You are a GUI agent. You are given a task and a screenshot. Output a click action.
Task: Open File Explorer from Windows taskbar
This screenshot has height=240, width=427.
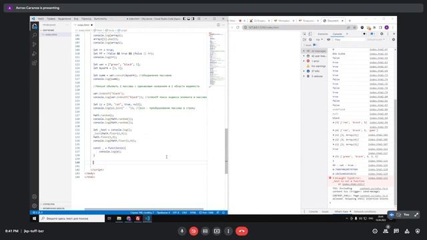(119, 219)
